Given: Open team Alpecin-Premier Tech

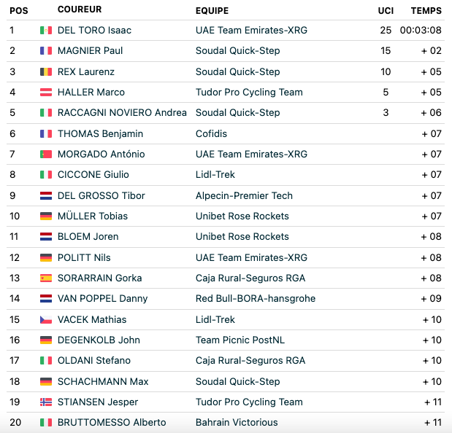Looking at the screenshot, I should 244,195.
